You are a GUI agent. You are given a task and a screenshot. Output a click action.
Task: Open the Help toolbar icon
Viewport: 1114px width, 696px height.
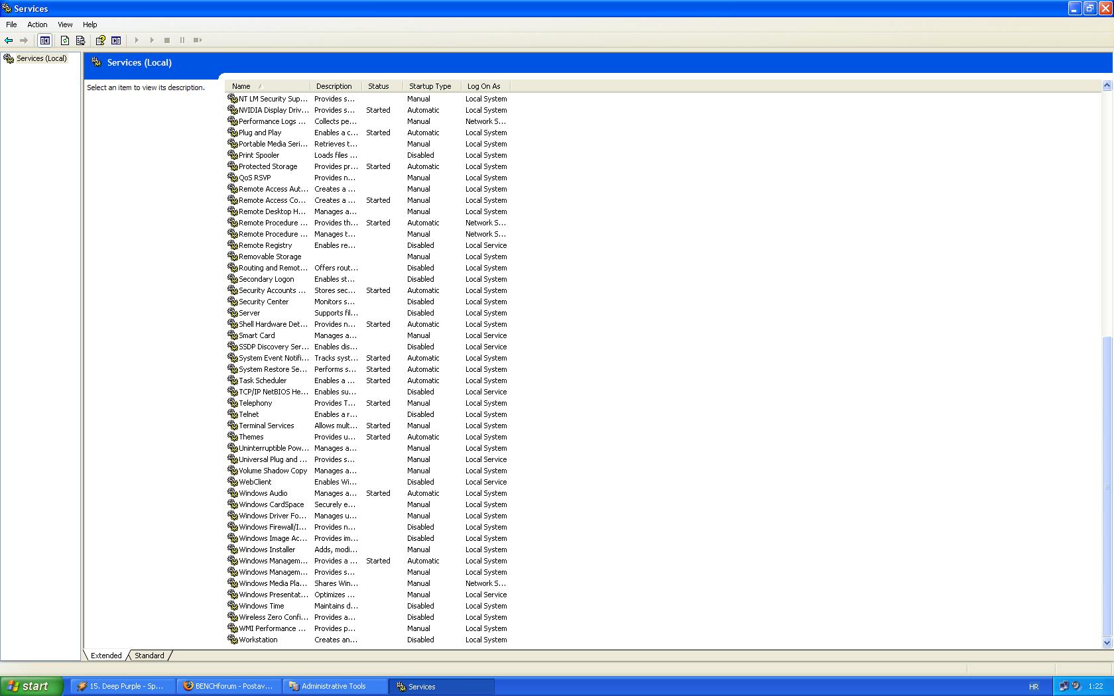(x=100, y=40)
